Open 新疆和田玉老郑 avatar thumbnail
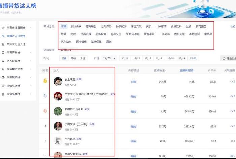The height and width of the screenshot is (159, 236). pyautogui.click(x=58, y=111)
